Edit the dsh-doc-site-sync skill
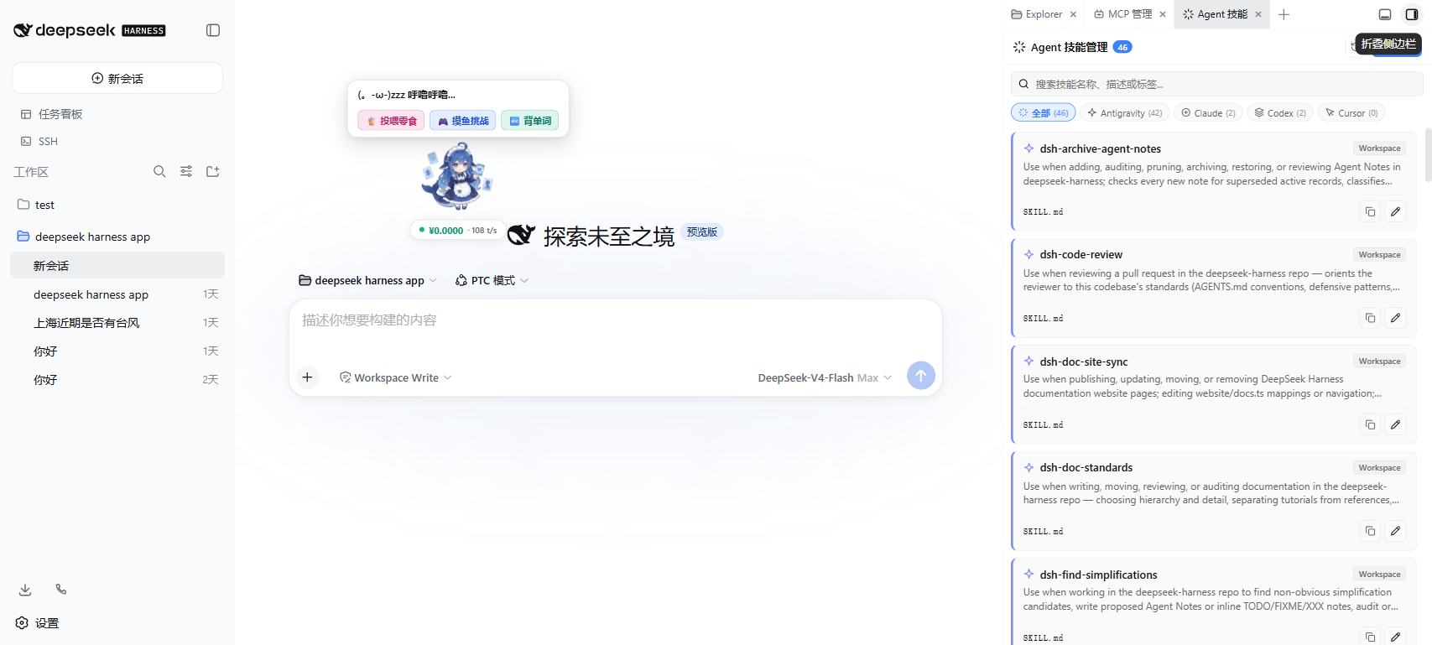This screenshot has height=645, width=1432. click(x=1395, y=424)
